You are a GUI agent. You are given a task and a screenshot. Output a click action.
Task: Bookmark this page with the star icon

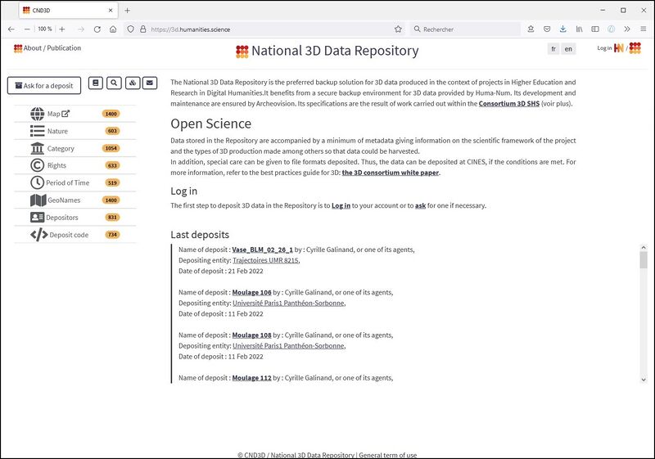[x=398, y=29]
